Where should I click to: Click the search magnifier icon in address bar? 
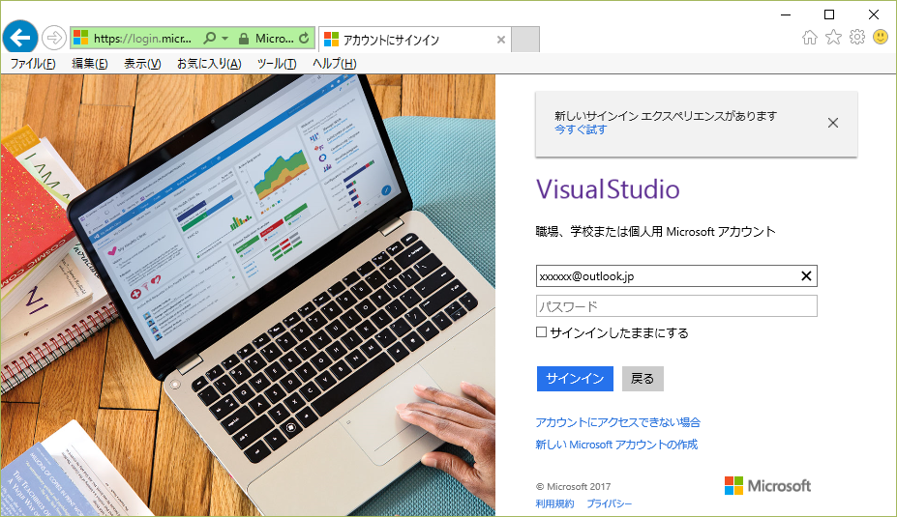click(210, 39)
